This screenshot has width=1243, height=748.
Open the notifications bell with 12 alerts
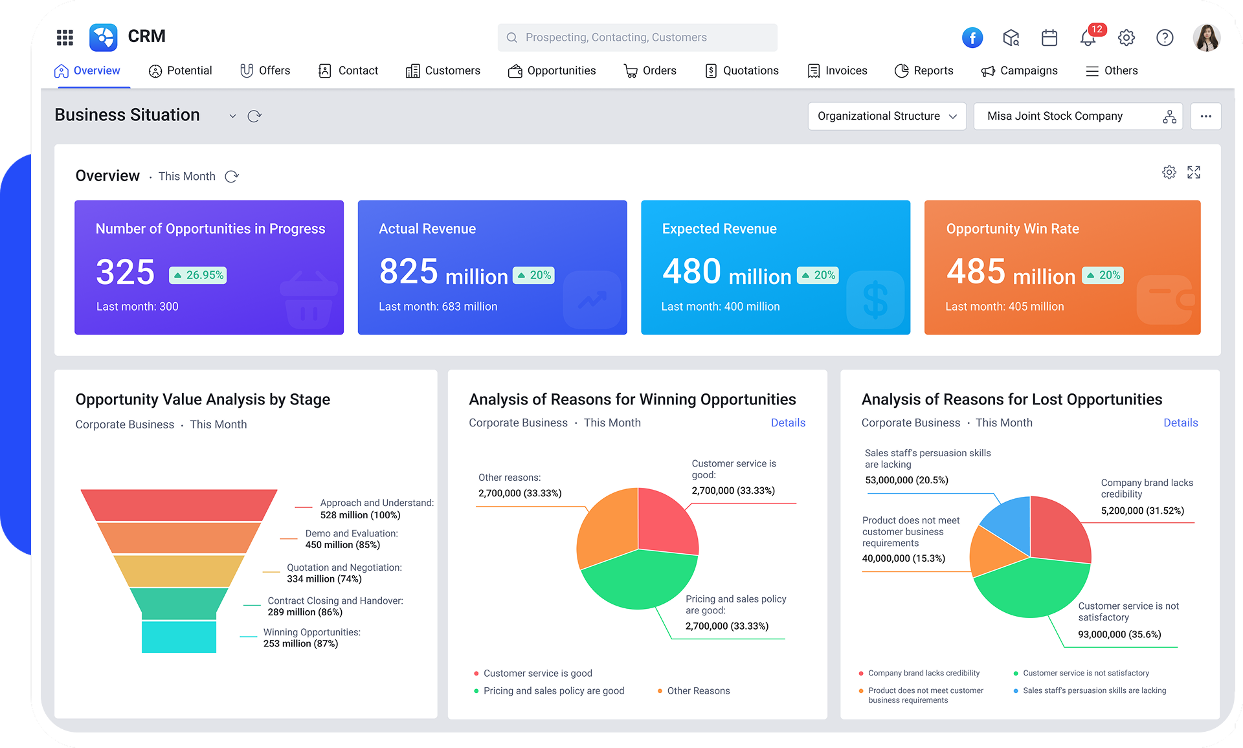pos(1088,39)
